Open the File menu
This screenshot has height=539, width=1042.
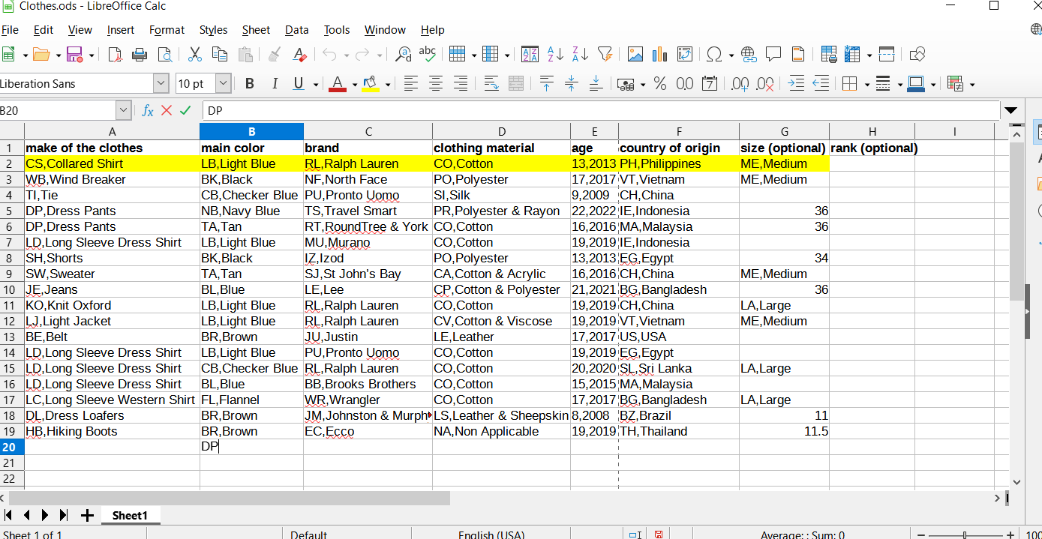10,30
